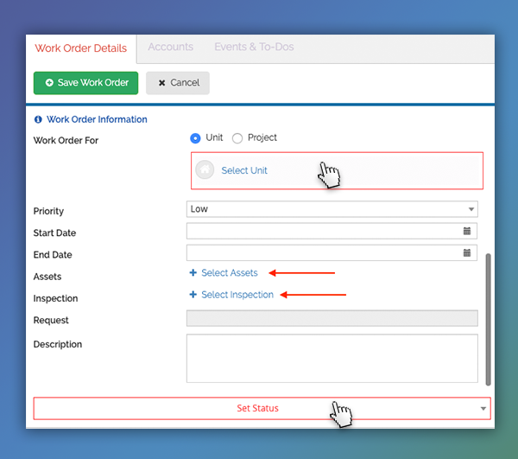Switch to the Accounts tab
This screenshot has width=518, height=459.
point(170,47)
